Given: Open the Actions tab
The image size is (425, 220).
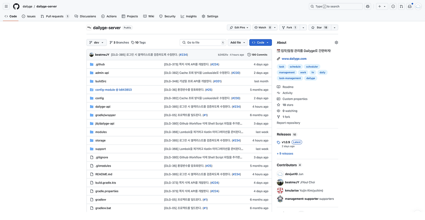Looking at the screenshot, I should click(109, 16).
